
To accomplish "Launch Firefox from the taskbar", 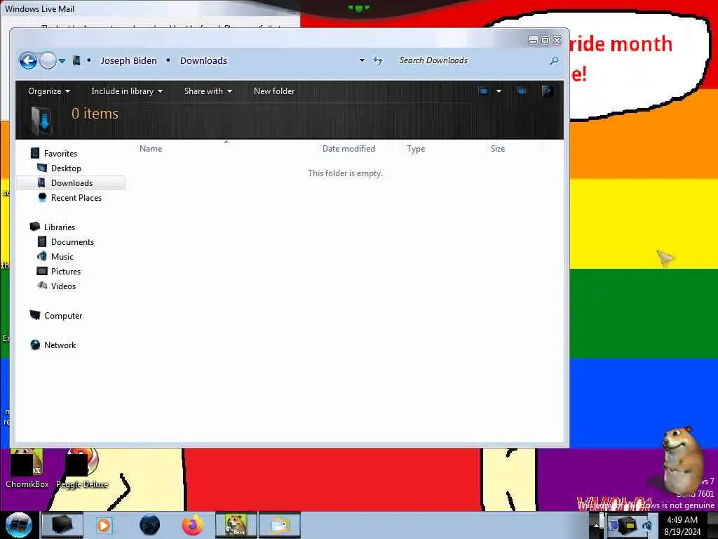I will pos(193,525).
